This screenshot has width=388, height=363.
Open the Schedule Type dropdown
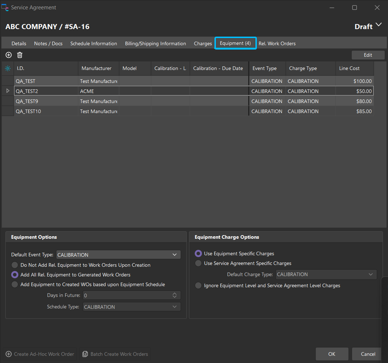175,307
